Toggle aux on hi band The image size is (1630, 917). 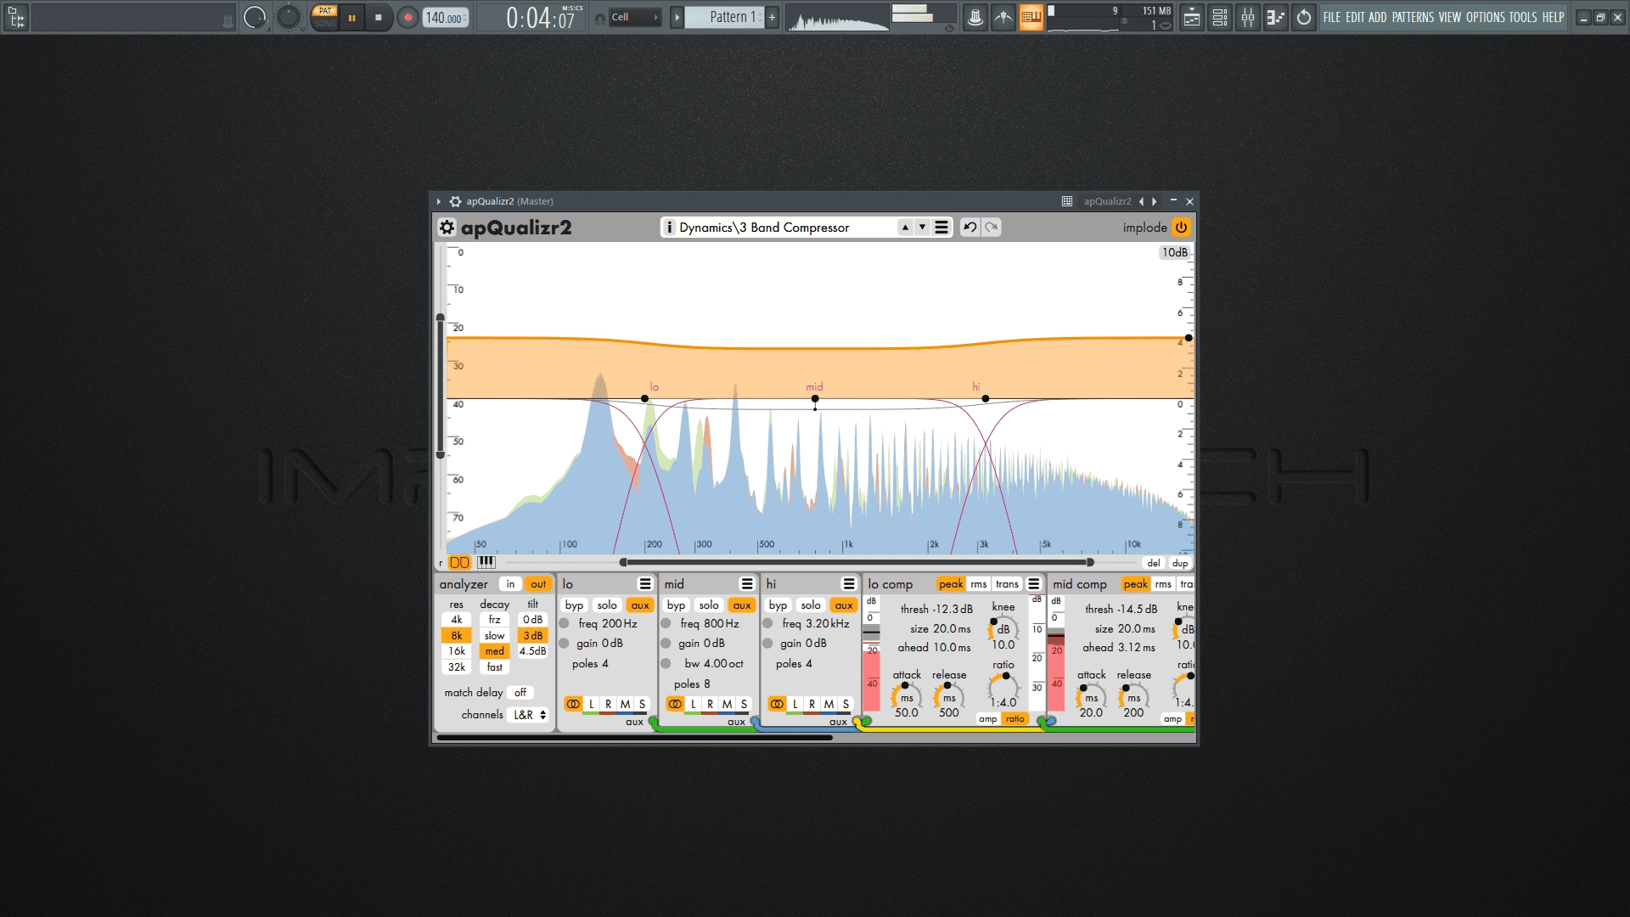[844, 605]
